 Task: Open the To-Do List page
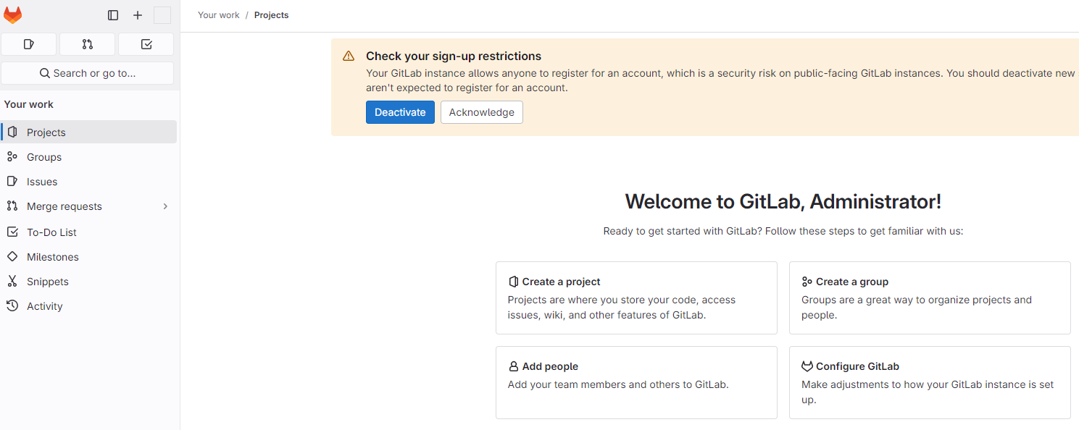51,232
